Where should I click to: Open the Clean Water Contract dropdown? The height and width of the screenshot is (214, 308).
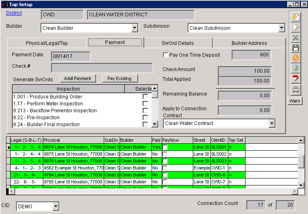pyautogui.click(x=272, y=123)
